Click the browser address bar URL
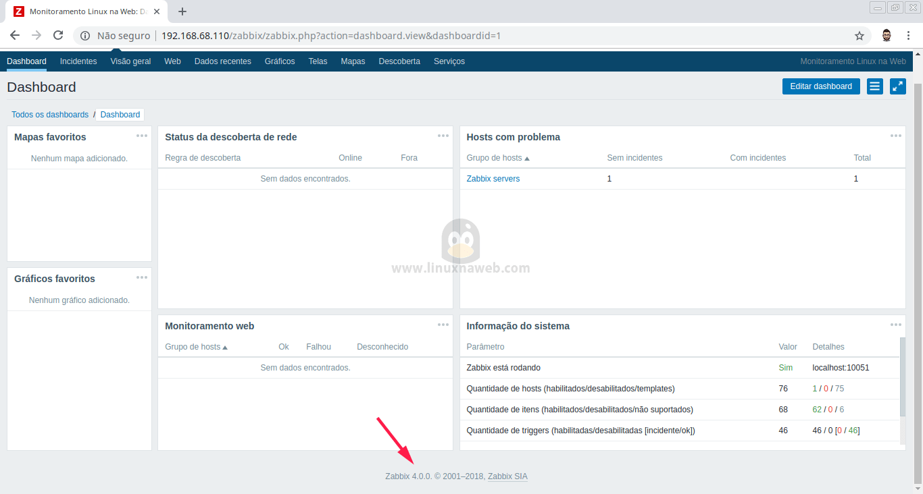 tap(331, 36)
